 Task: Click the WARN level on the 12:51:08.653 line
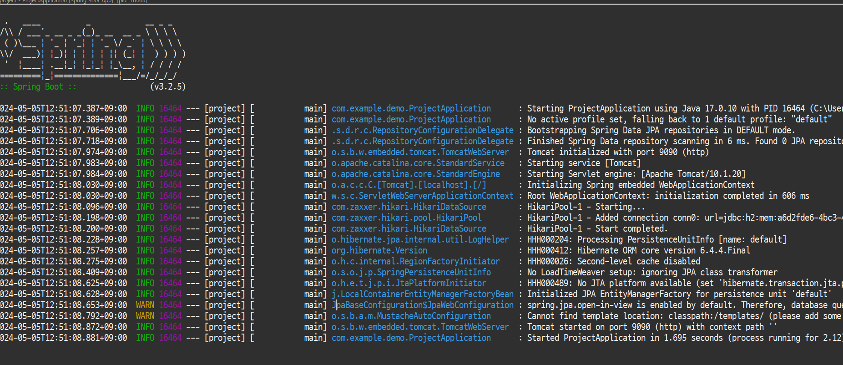[x=145, y=305]
